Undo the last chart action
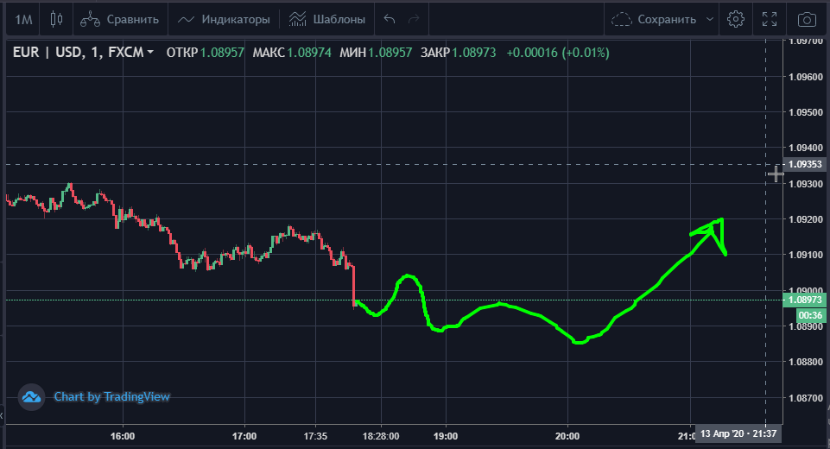Screen dimensions: 830x449 click(390, 20)
